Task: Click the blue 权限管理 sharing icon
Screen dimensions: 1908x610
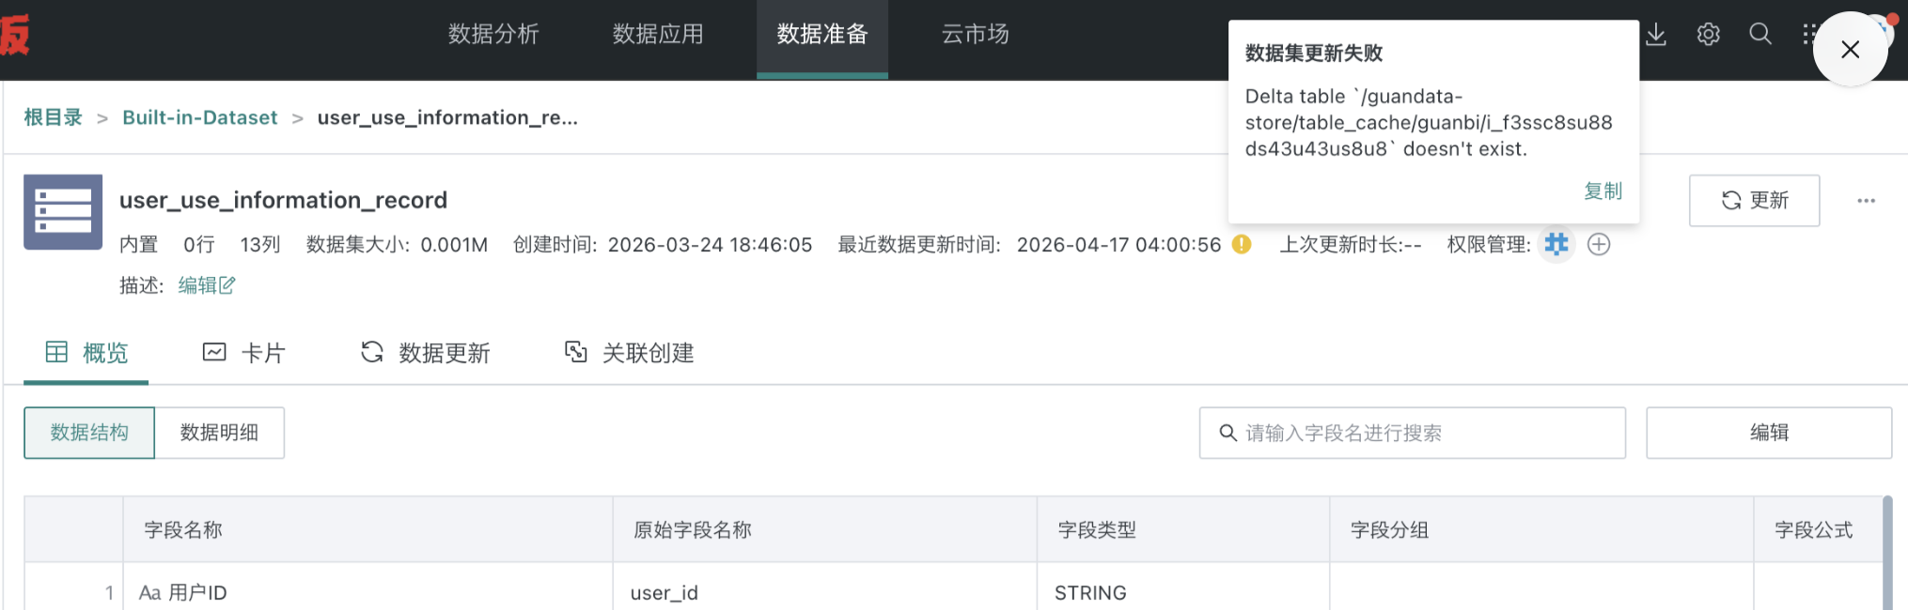Action: pos(1556,244)
